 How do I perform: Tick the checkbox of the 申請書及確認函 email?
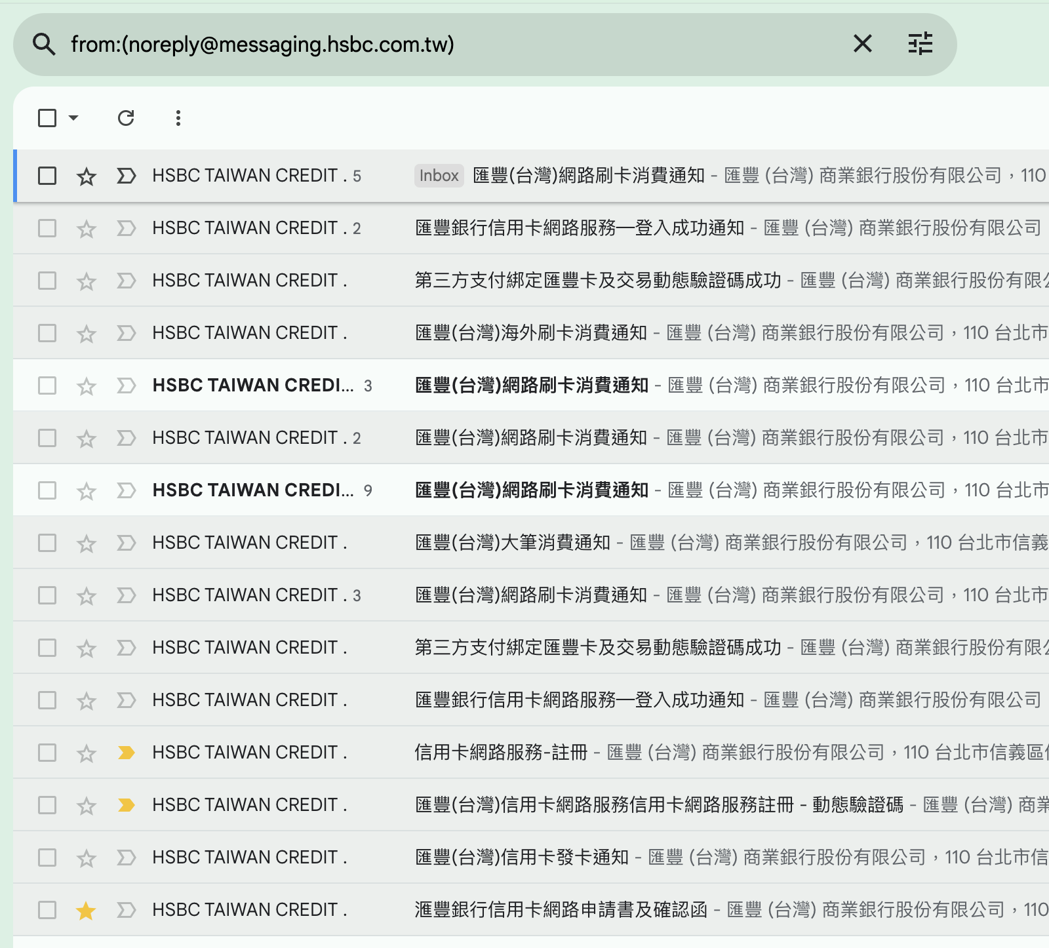[x=47, y=910]
